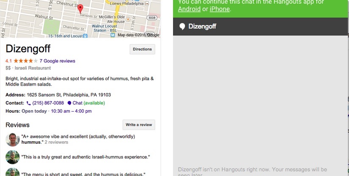Click "Dizengoff isn't on Hangouts" notice
The height and width of the screenshot is (176, 349).
(x=252, y=172)
